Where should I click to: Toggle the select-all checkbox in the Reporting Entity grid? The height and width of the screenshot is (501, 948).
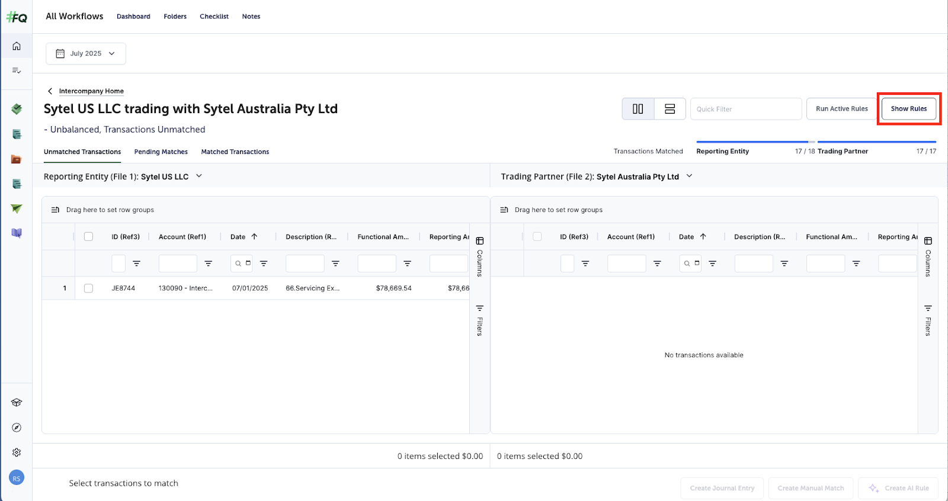tap(88, 237)
